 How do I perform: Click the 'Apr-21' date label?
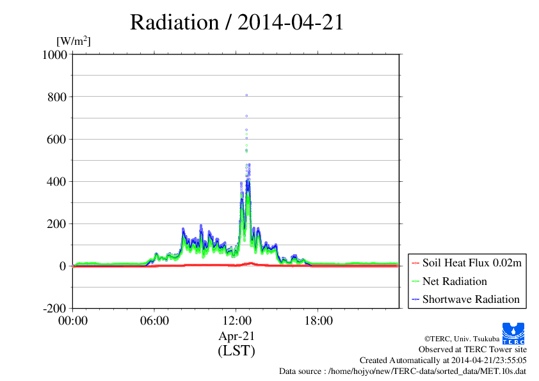coord(236,336)
